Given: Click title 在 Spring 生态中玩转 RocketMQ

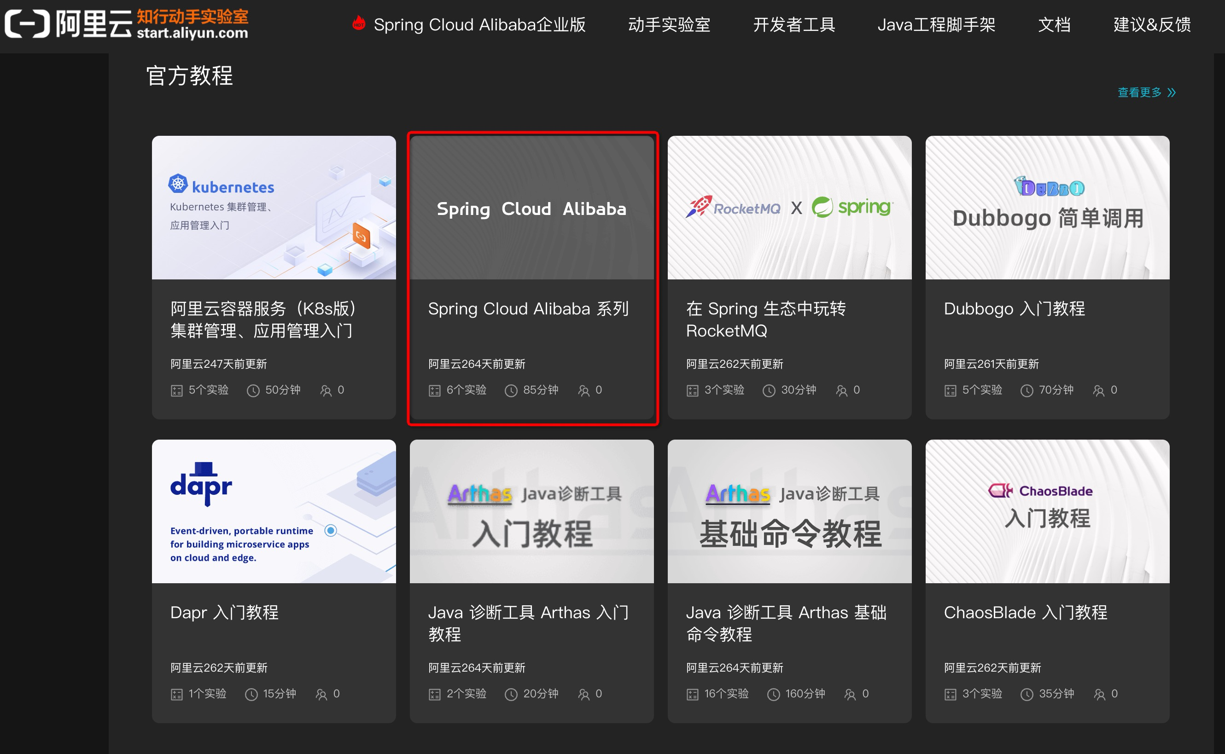Looking at the screenshot, I should pyautogui.click(x=765, y=319).
